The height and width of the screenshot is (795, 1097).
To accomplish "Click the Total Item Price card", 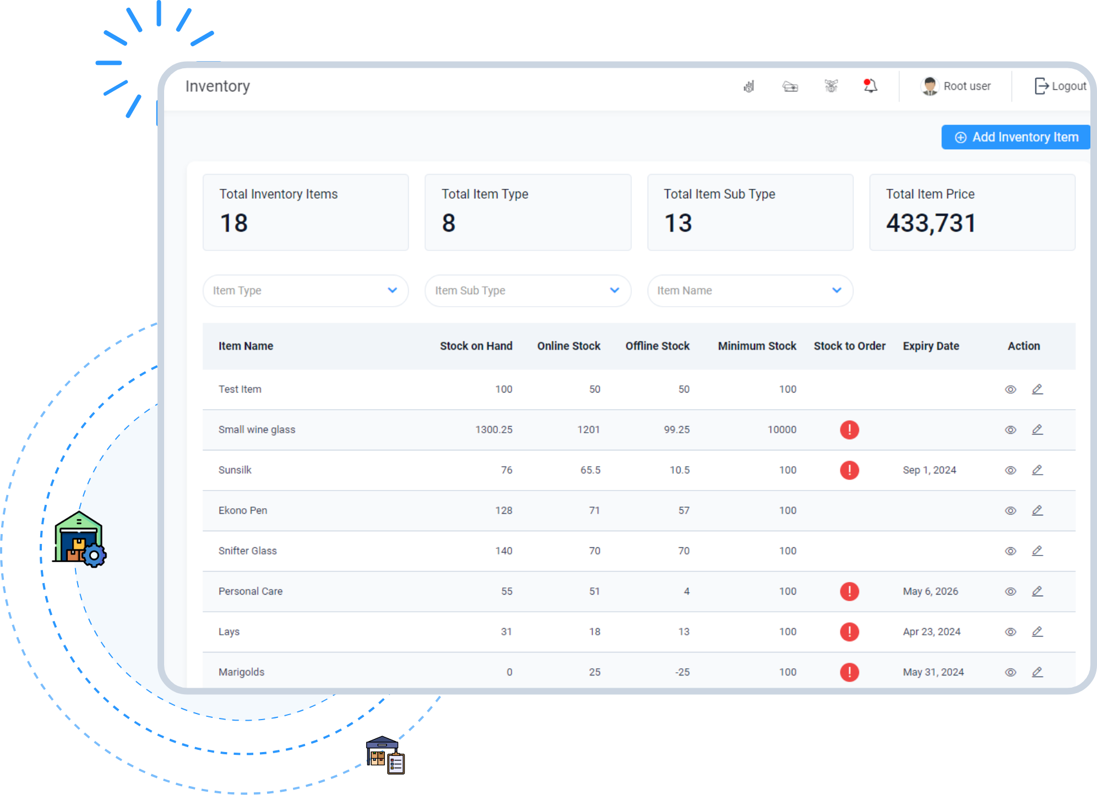I will pos(972,213).
